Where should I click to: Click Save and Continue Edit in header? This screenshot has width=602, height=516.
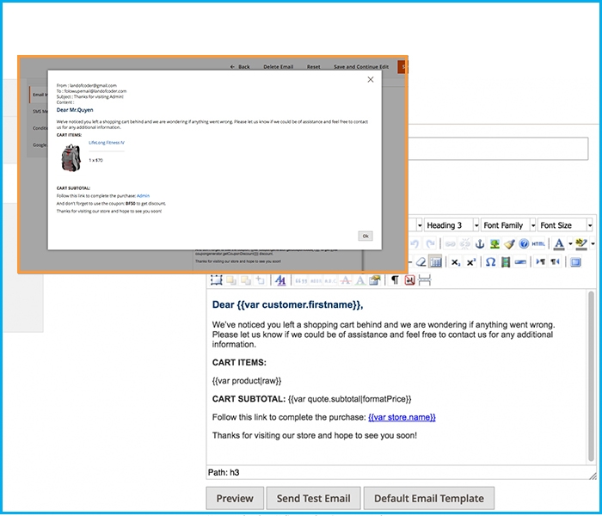pyautogui.click(x=361, y=67)
